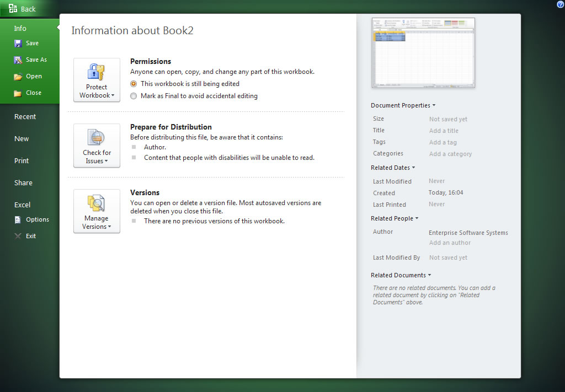
Task: Click the 'Information about Book2' heading
Action: tap(132, 30)
